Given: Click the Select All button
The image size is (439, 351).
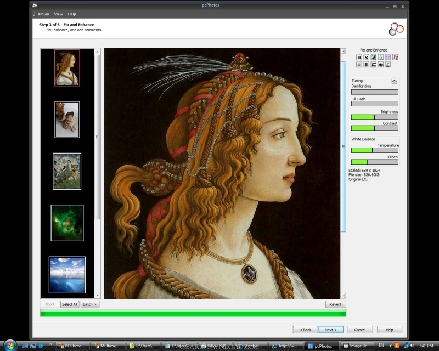Looking at the screenshot, I should 70,304.
